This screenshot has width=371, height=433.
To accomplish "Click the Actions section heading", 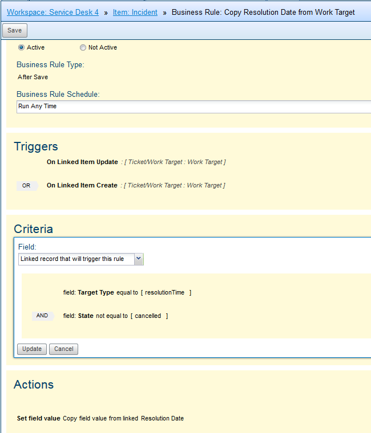I will pos(34,385).
